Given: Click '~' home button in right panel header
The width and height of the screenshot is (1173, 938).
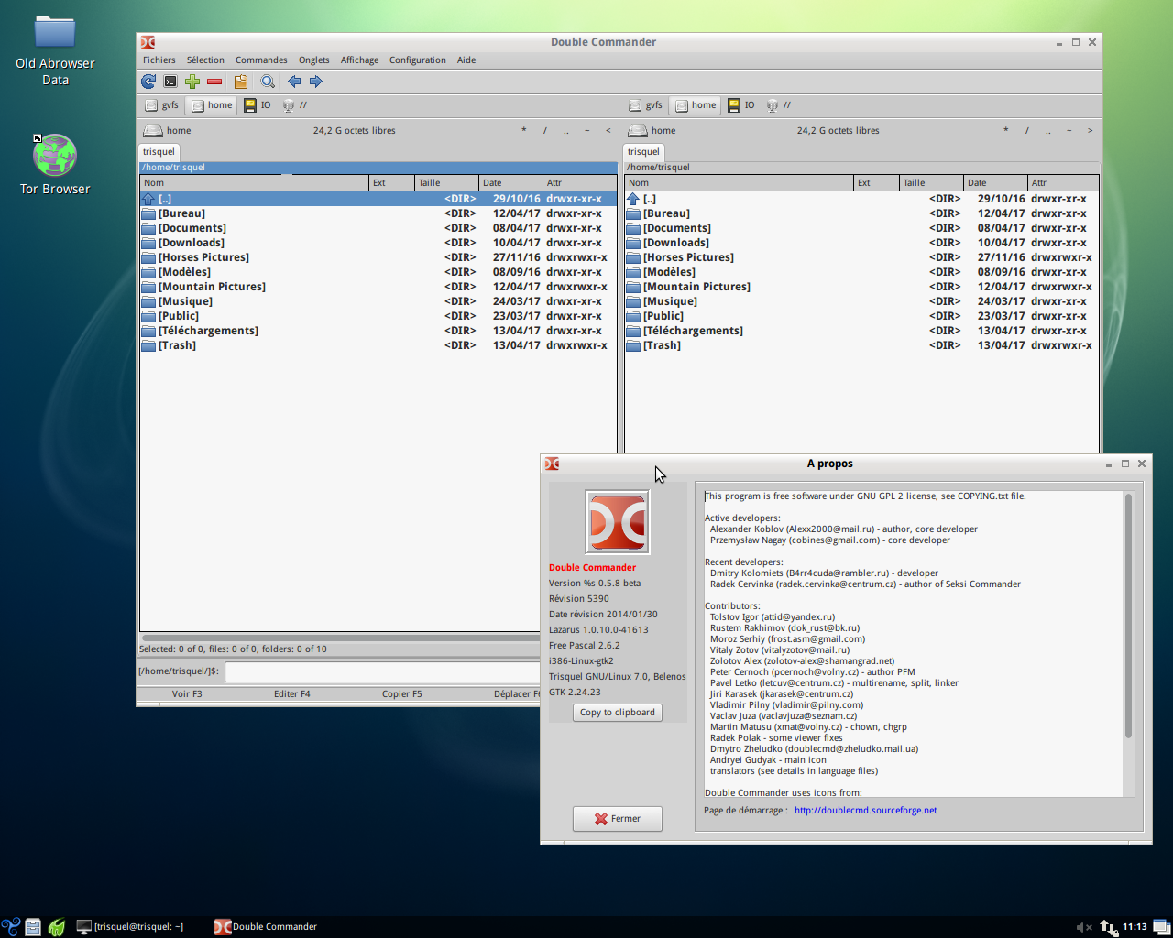Looking at the screenshot, I should (1069, 130).
